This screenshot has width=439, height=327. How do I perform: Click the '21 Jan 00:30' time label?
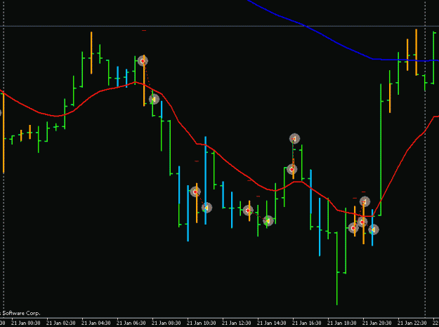(x=26, y=323)
